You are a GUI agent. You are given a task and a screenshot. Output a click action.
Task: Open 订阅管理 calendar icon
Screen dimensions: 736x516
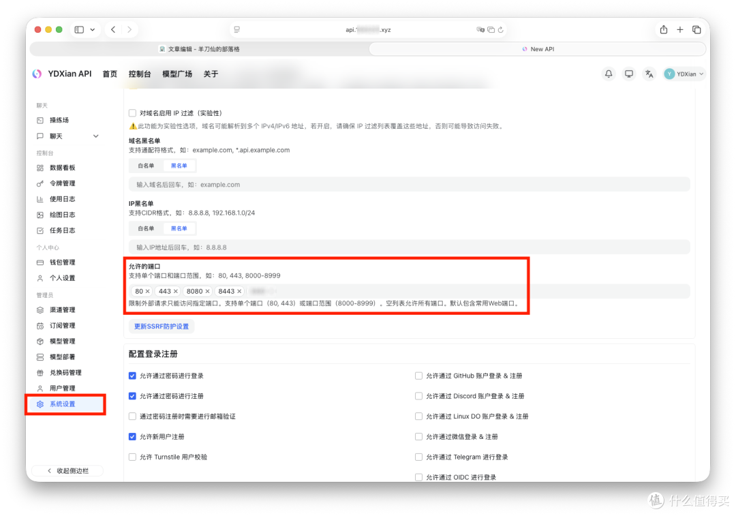(x=40, y=325)
